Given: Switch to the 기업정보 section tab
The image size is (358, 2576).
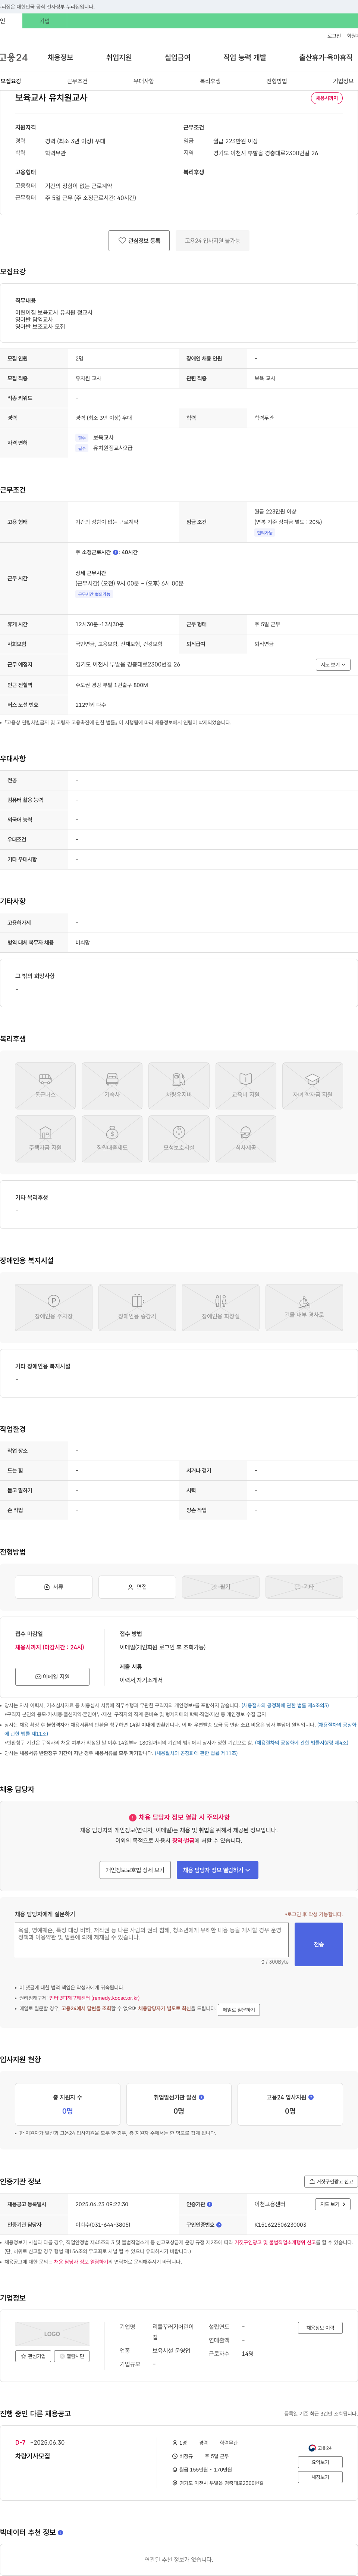Looking at the screenshot, I should (343, 81).
